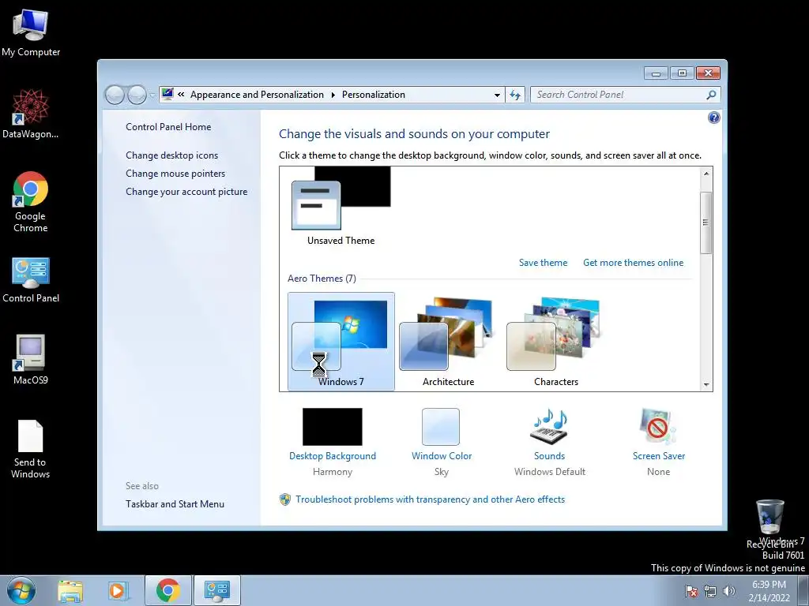
Task: Expand the recent pages dropdown arrow
Action: (x=152, y=95)
